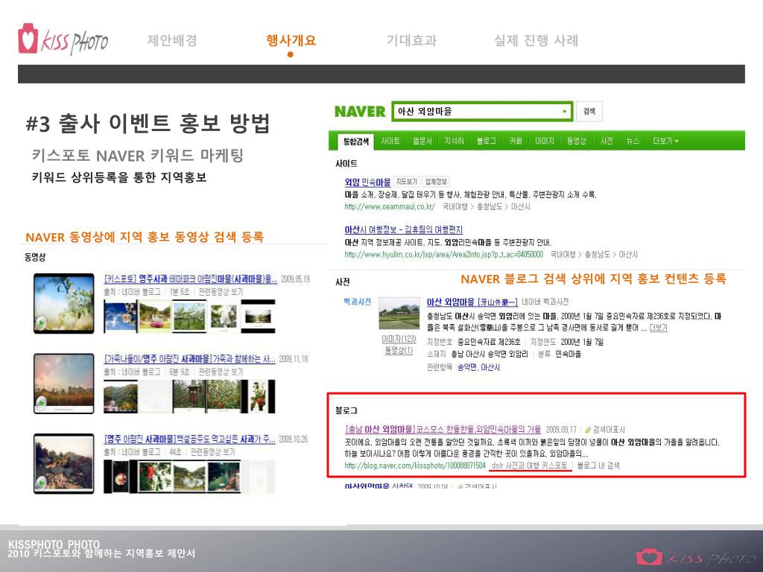Select the 카페 search tab
Image resolution: width=763 pixels, height=572 pixels.
tap(516, 141)
